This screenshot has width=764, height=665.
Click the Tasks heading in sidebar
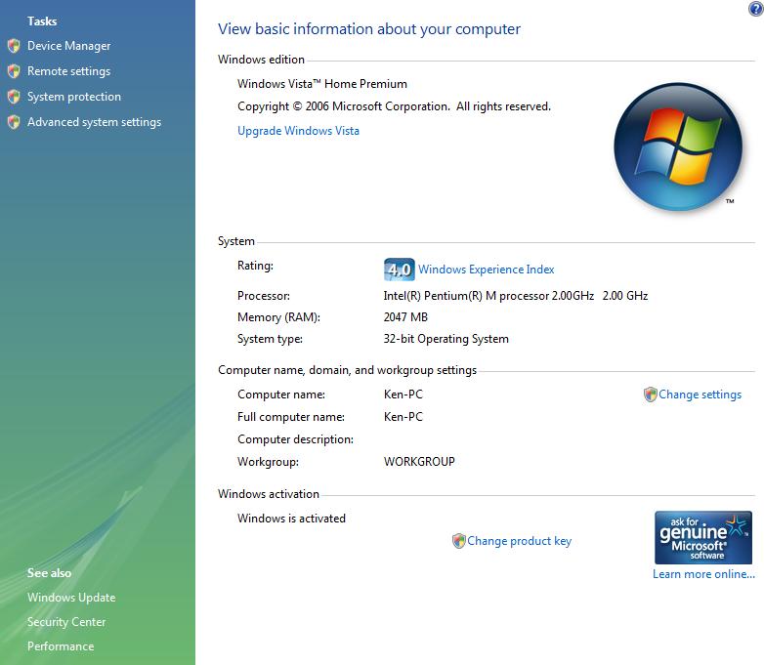(42, 21)
